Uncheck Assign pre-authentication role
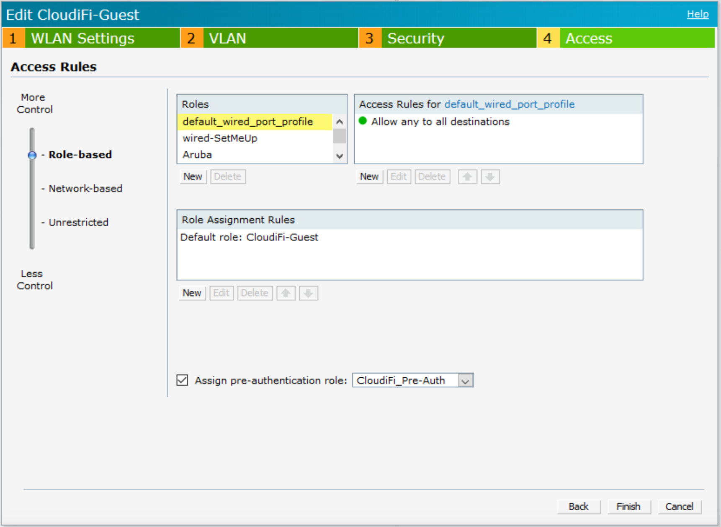This screenshot has width=721, height=527. tap(182, 380)
